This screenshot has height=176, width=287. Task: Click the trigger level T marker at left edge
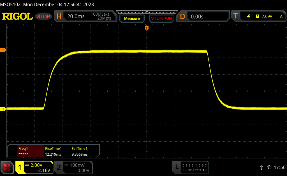[x=3, y=50]
